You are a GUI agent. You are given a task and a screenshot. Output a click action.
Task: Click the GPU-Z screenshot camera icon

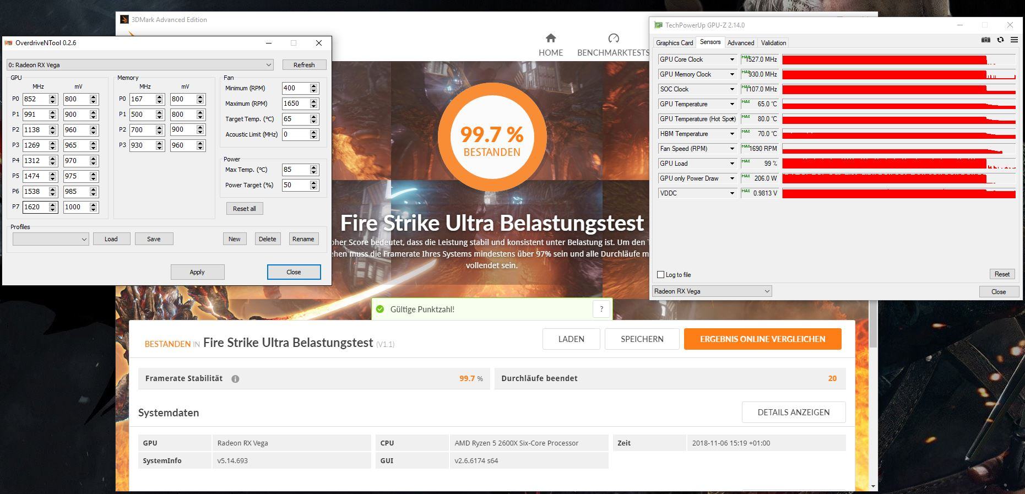[986, 40]
